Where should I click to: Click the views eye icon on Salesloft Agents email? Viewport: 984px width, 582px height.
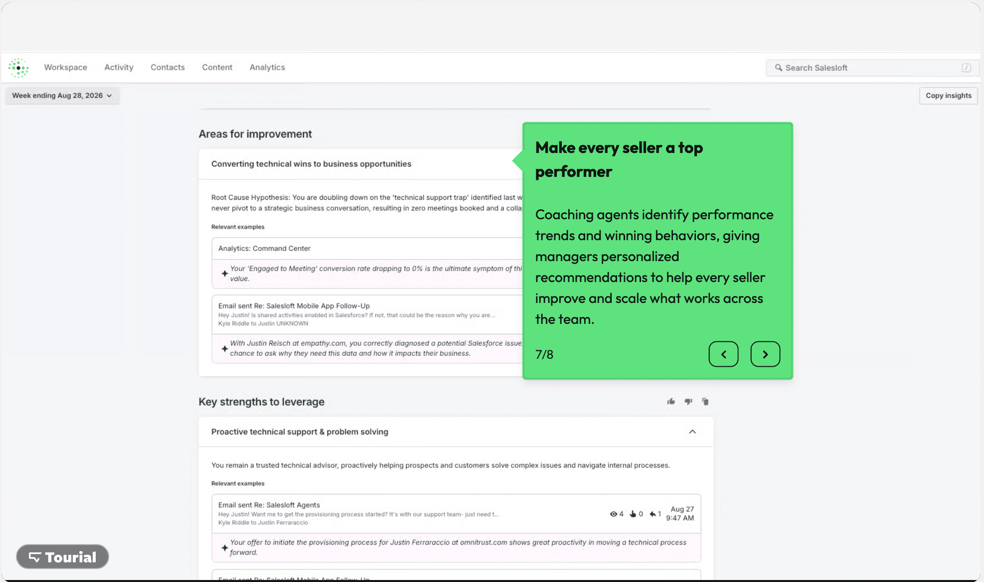point(613,514)
